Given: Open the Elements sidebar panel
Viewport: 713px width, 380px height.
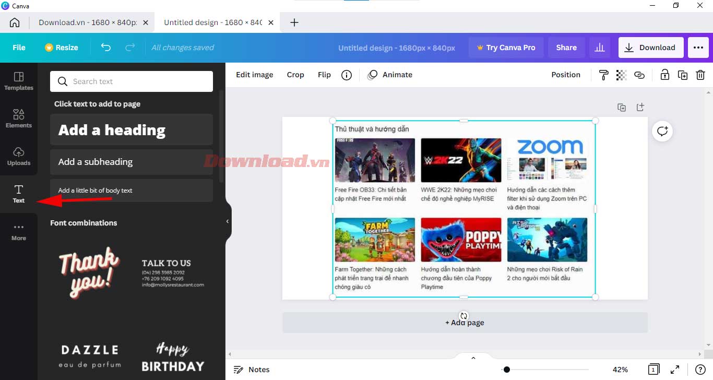Looking at the screenshot, I should point(19,118).
